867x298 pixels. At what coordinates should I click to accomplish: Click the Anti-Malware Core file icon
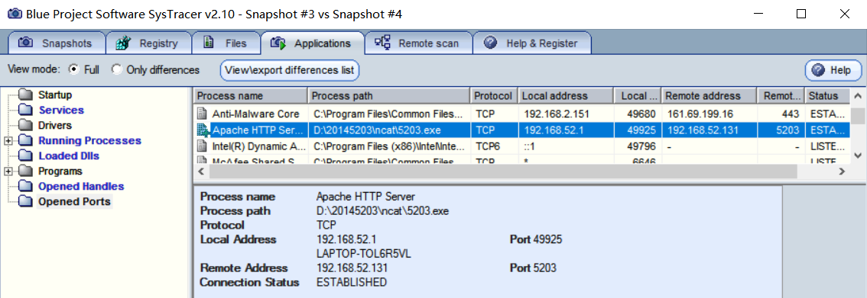pyautogui.click(x=203, y=114)
